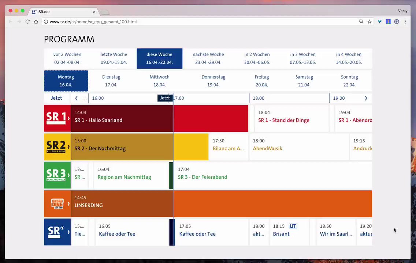The height and width of the screenshot is (263, 416).
Task: Click the UT subtitle icon beside Brisant
Action: [293, 226]
